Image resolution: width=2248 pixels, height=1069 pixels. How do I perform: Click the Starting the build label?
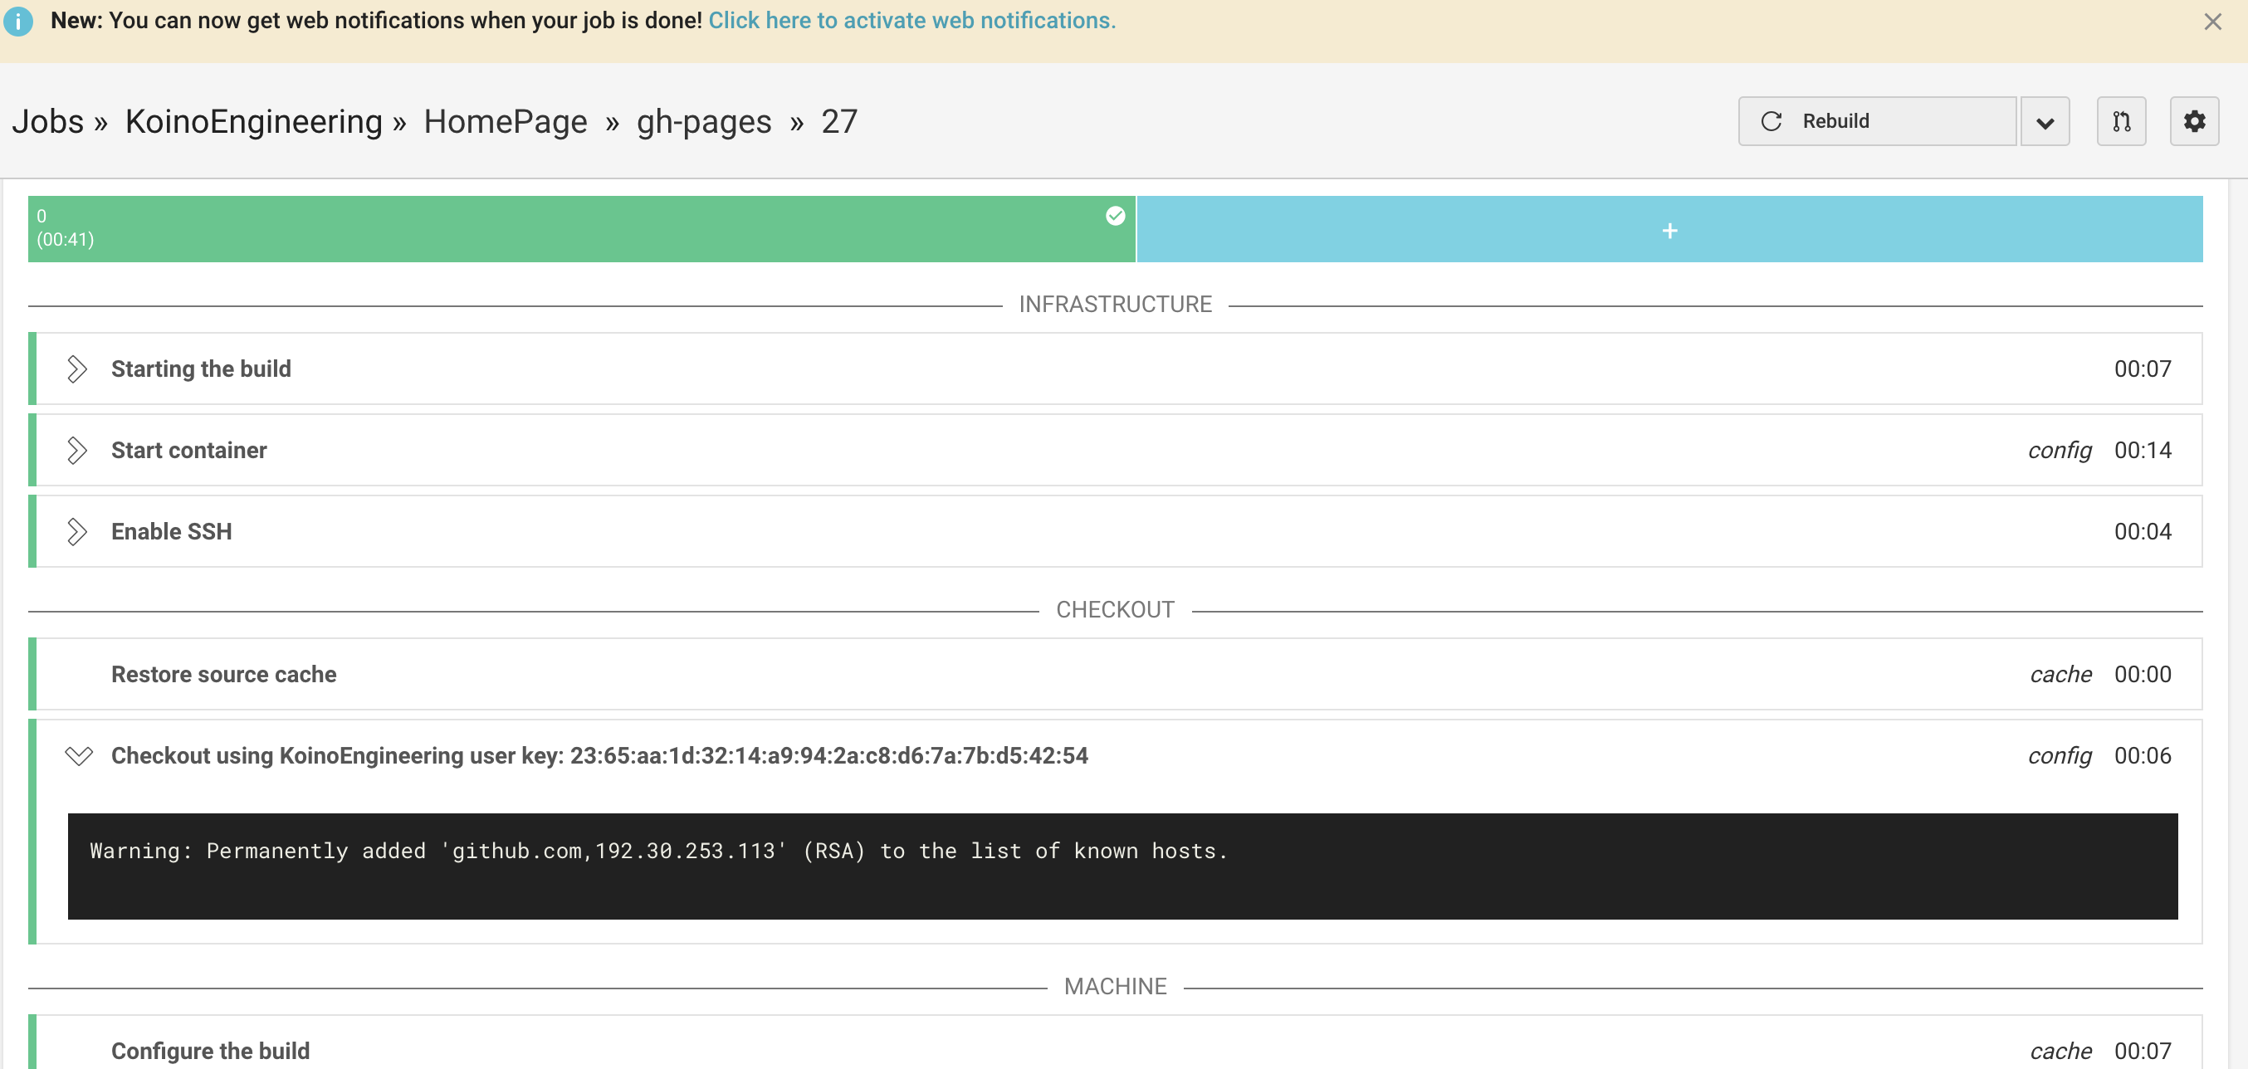pos(201,369)
